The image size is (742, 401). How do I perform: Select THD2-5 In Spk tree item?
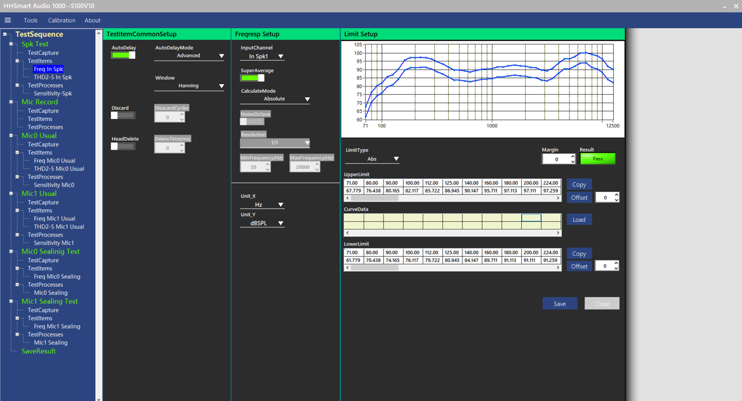[53, 77]
